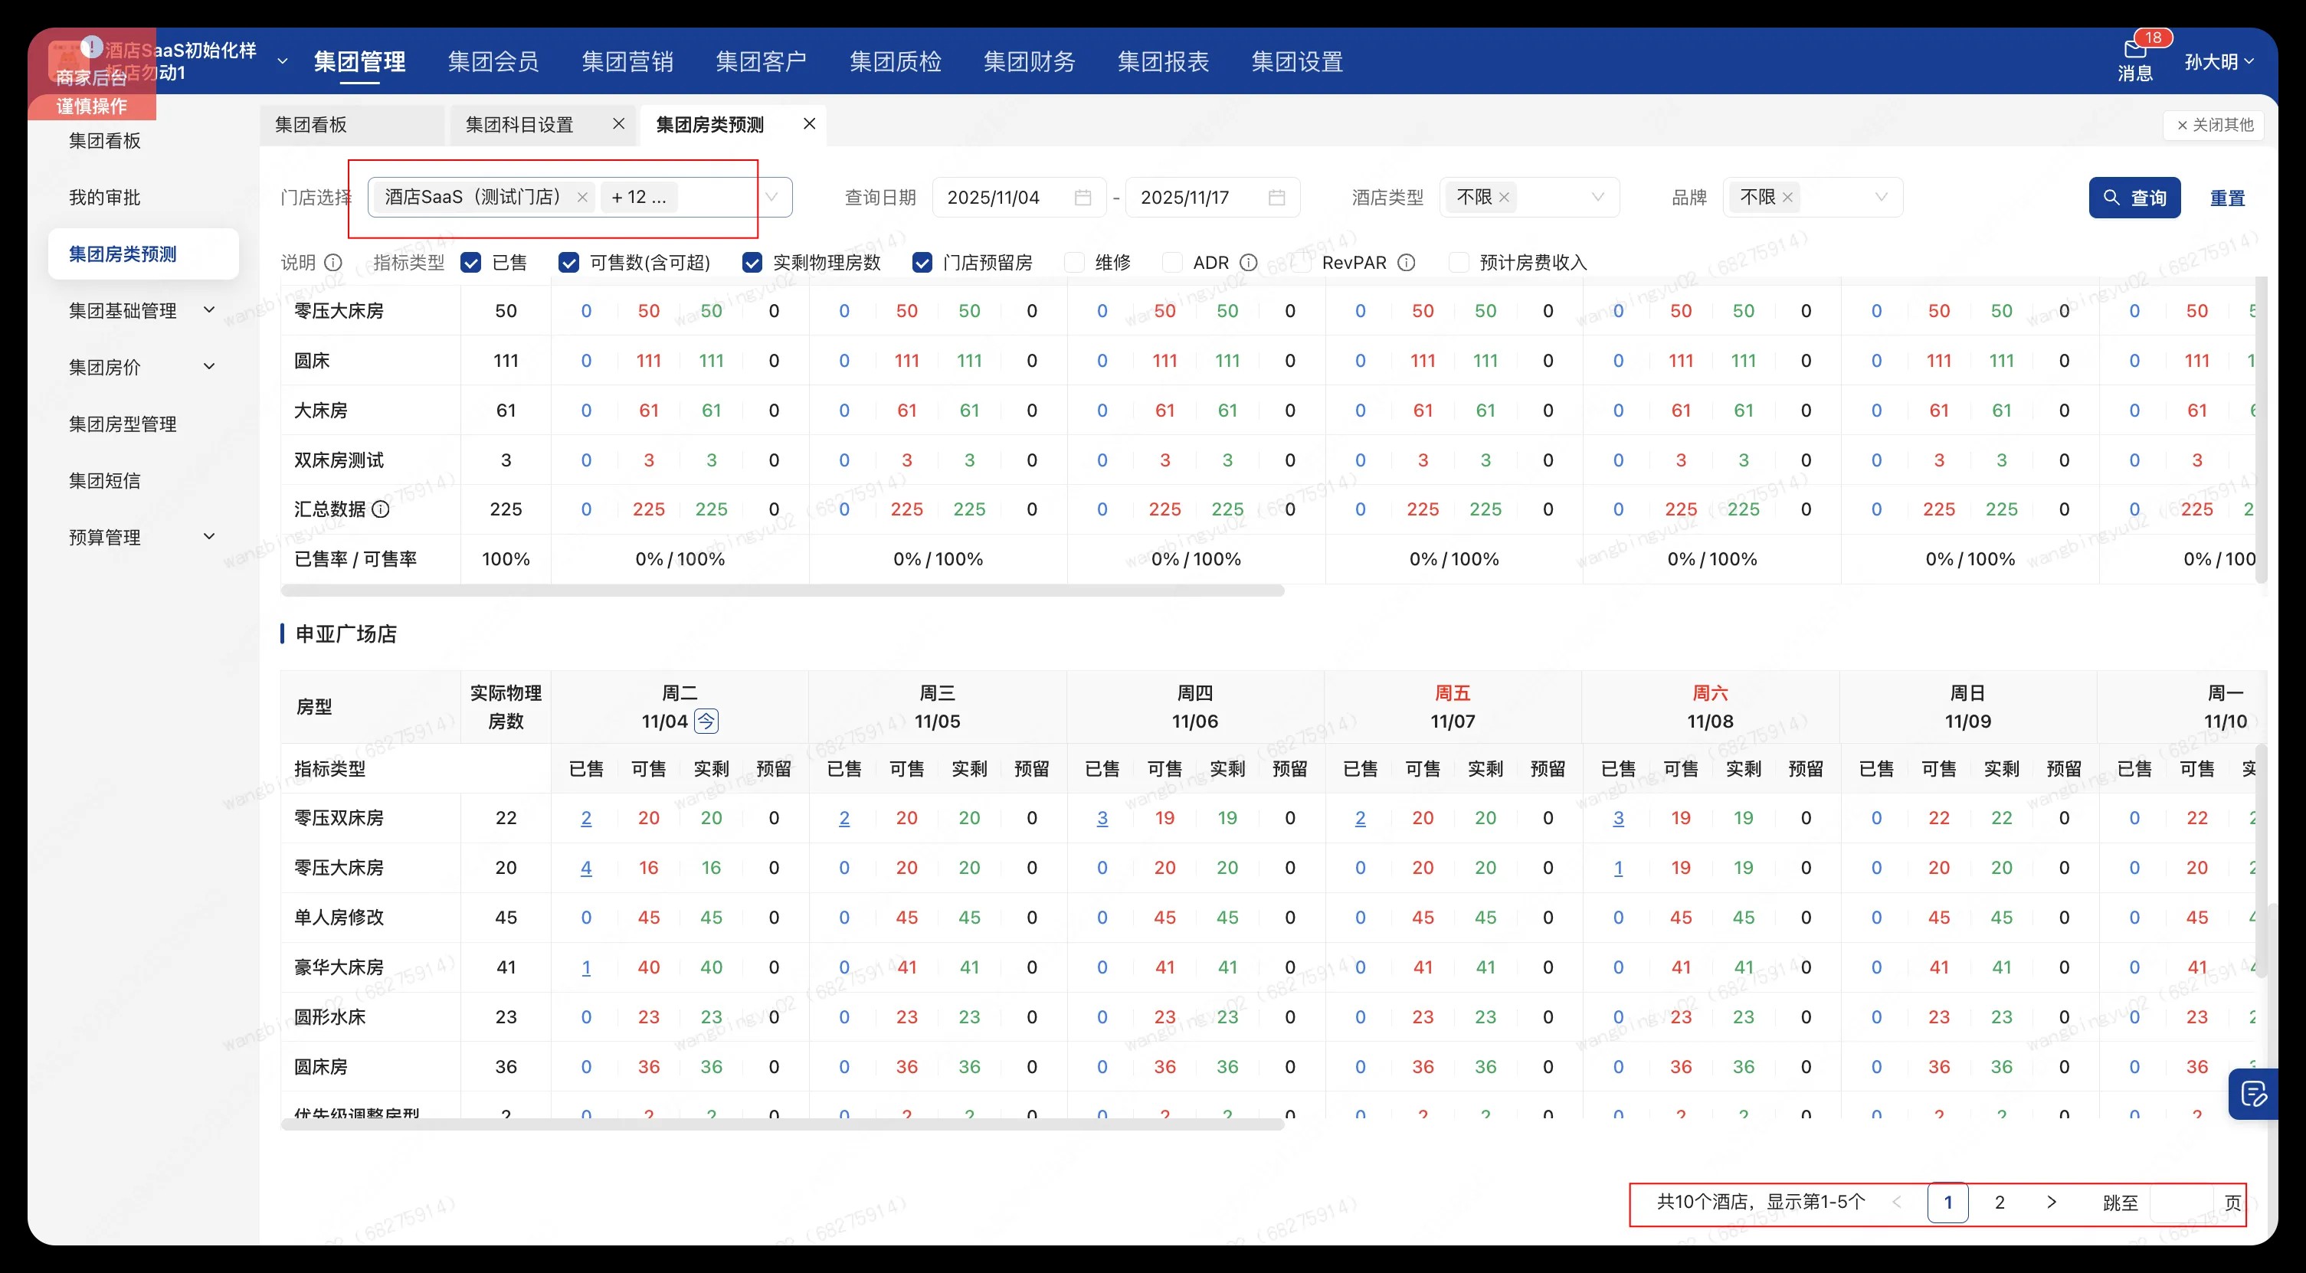Open the 酒店类型 dropdown
The image size is (2306, 1273).
pos(1599,197)
